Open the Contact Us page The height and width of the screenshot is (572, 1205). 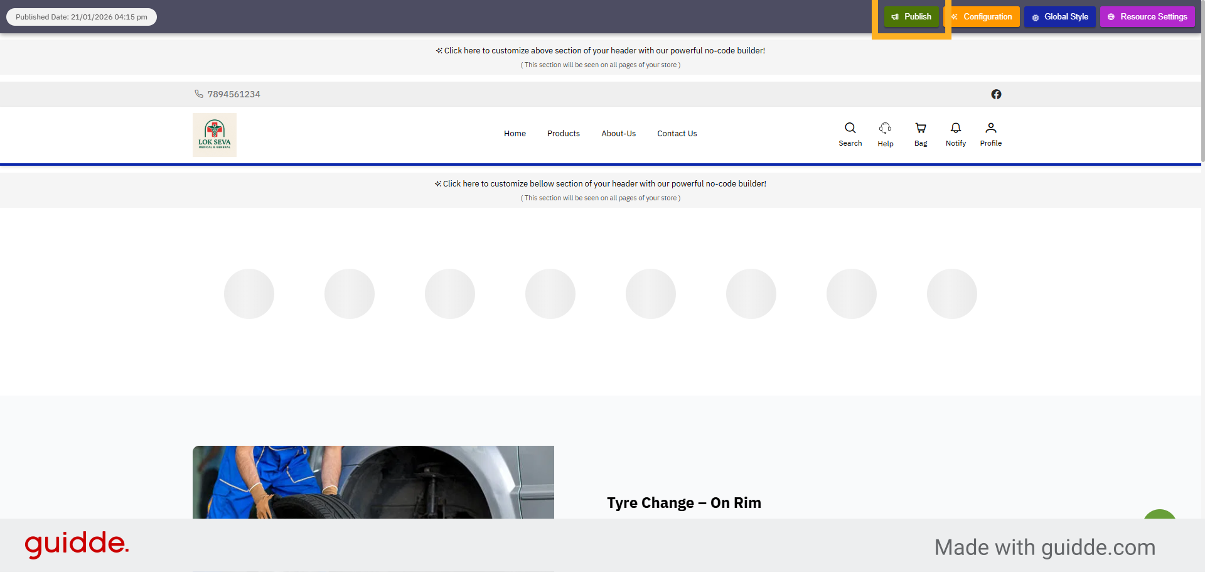tap(677, 133)
